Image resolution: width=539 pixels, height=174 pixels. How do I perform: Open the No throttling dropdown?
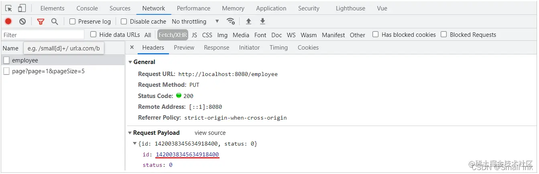195,22
